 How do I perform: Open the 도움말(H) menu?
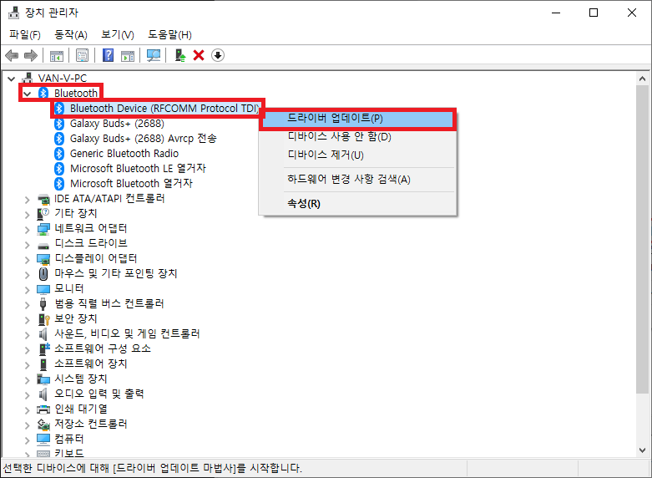(169, 34)
